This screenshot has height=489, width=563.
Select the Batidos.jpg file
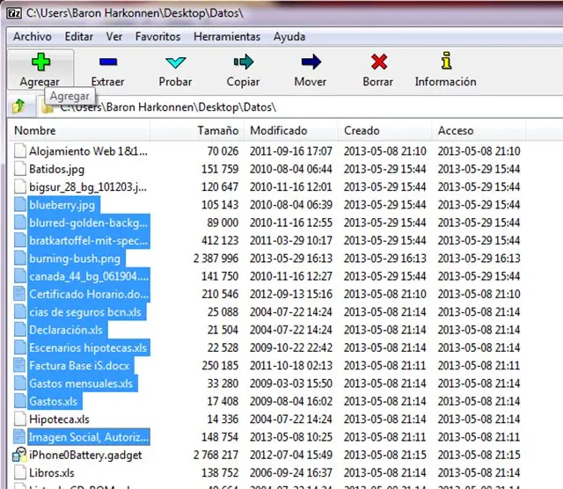point(56,169)
